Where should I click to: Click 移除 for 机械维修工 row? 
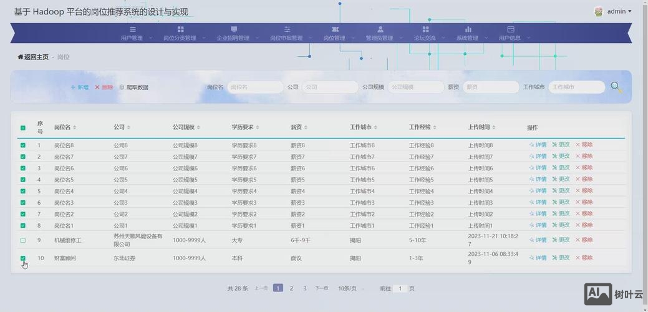coord(584,240)
